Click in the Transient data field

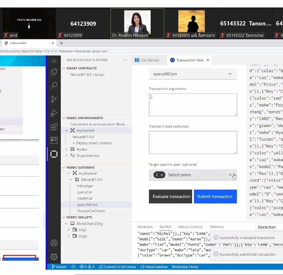[x=193, y=142]
